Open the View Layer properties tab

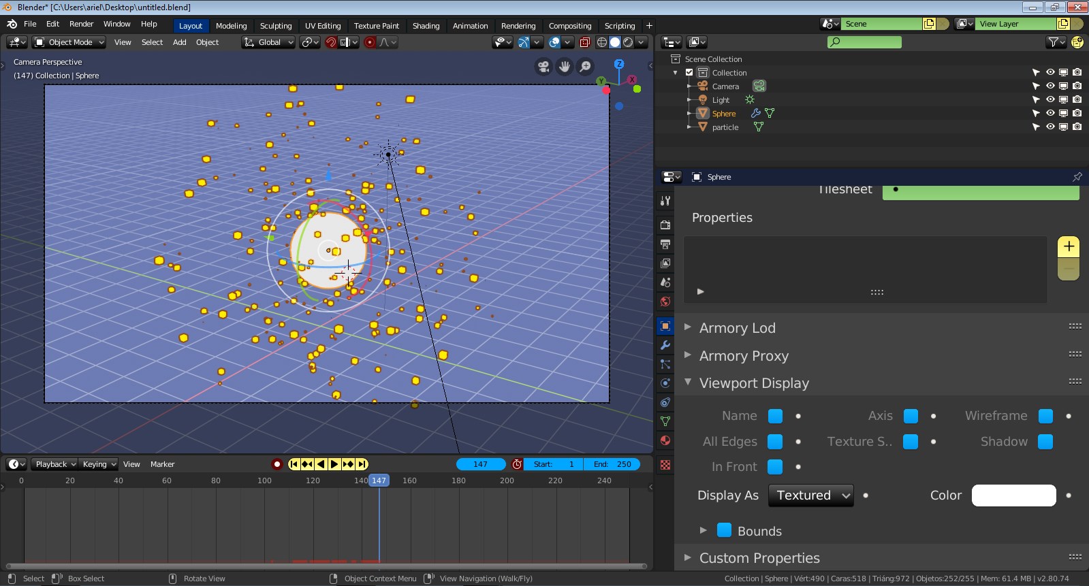pos(665,263)
